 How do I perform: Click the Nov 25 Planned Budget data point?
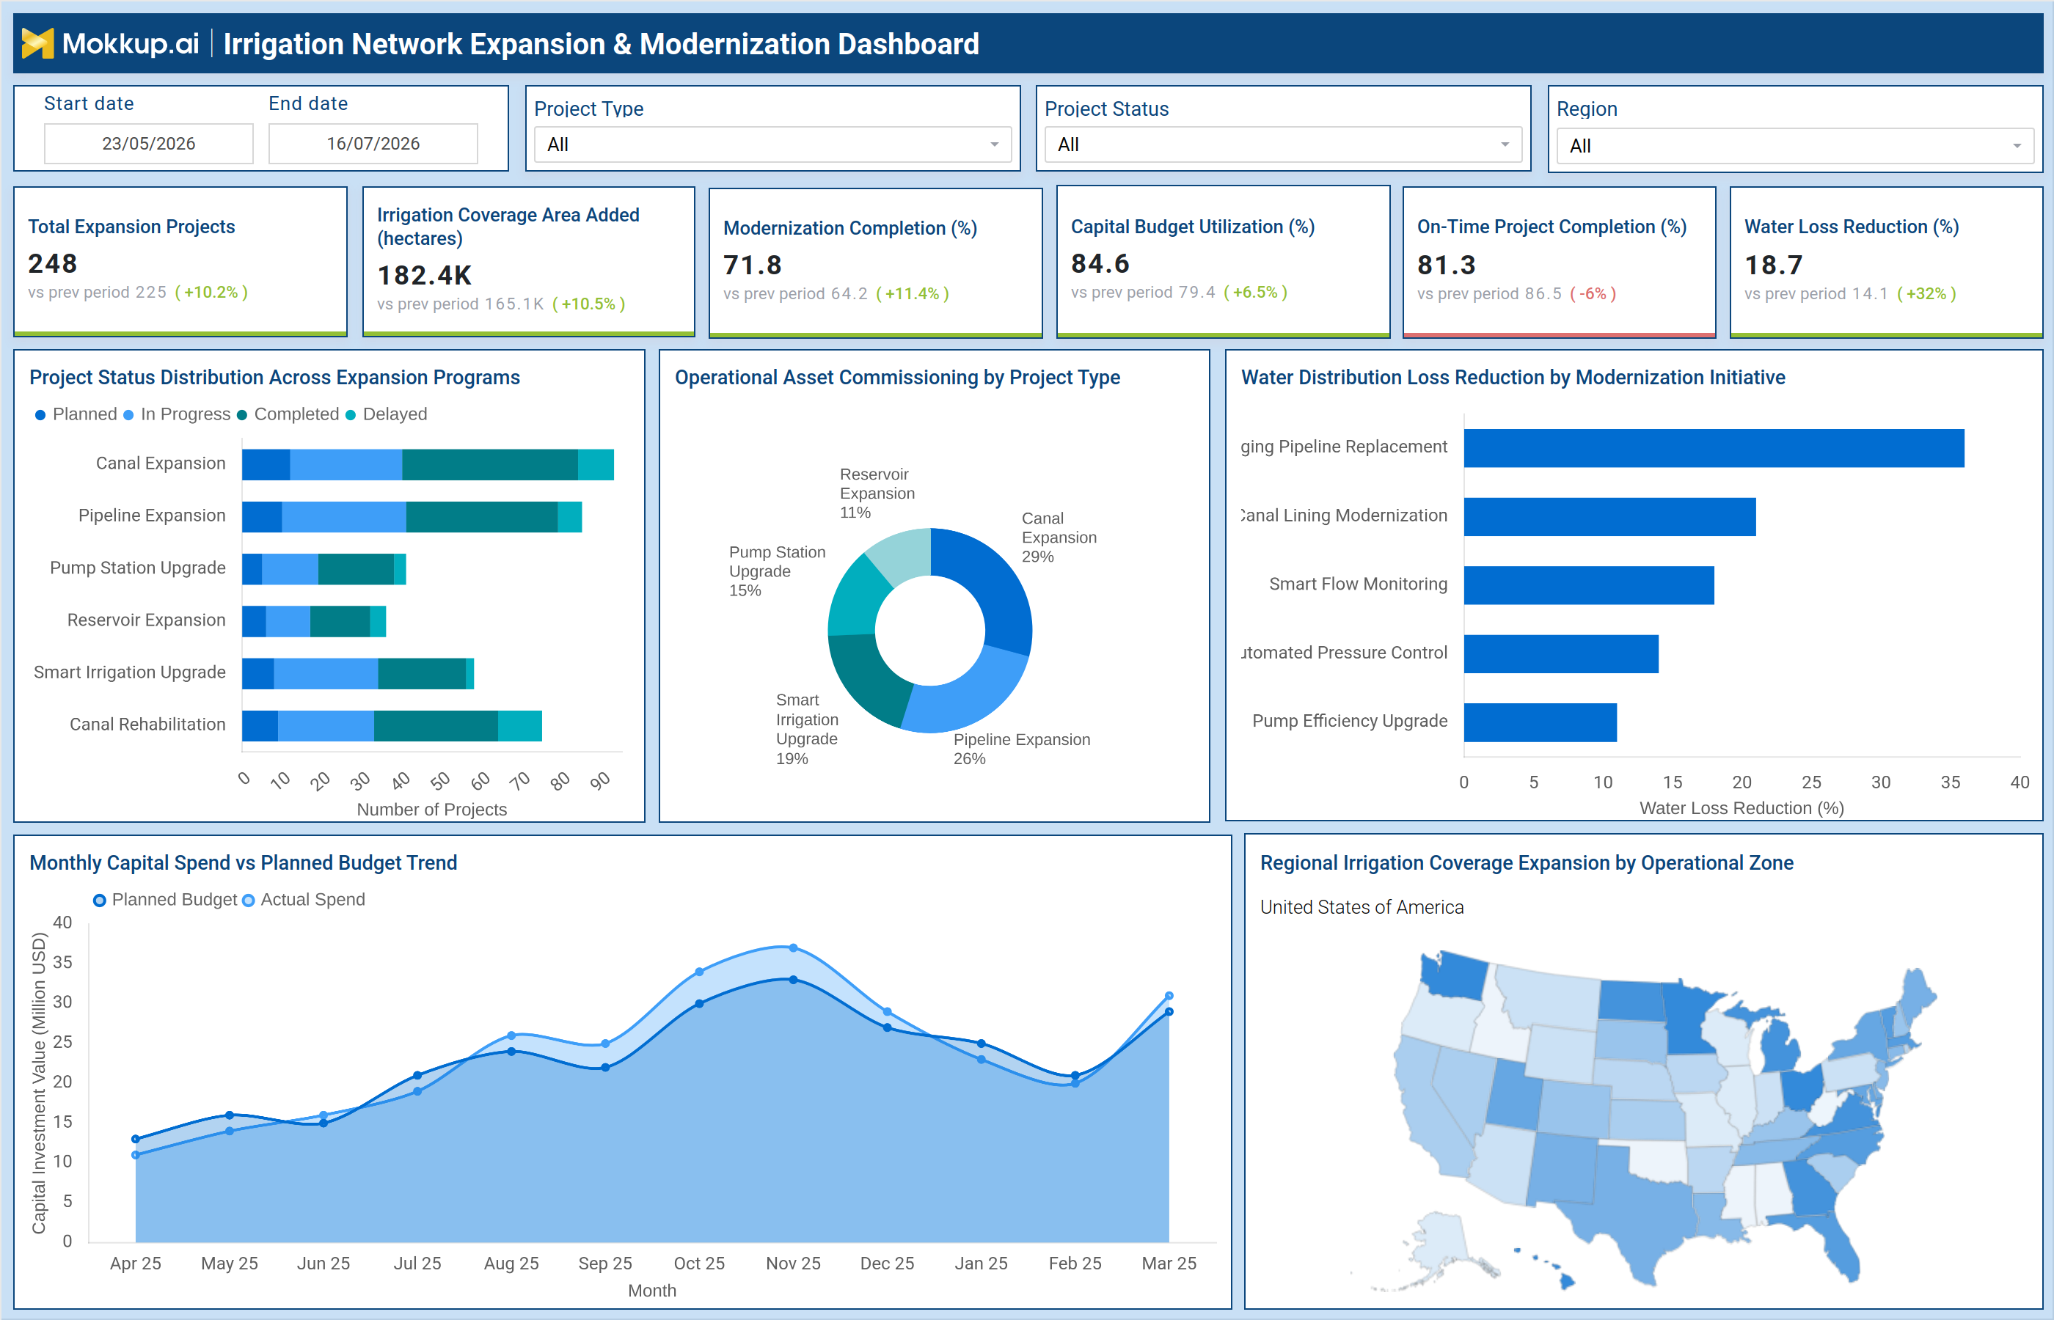coord(793,980)
